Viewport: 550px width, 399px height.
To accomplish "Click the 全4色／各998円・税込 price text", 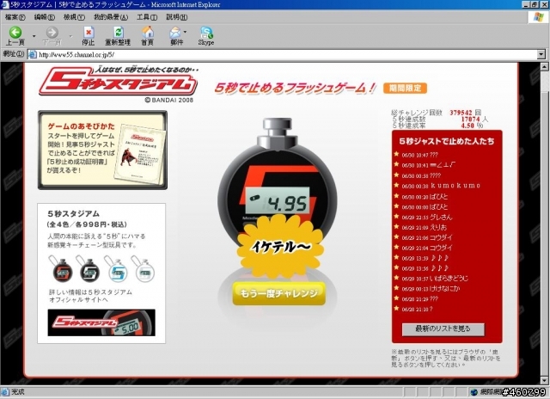I will [87, 224].
